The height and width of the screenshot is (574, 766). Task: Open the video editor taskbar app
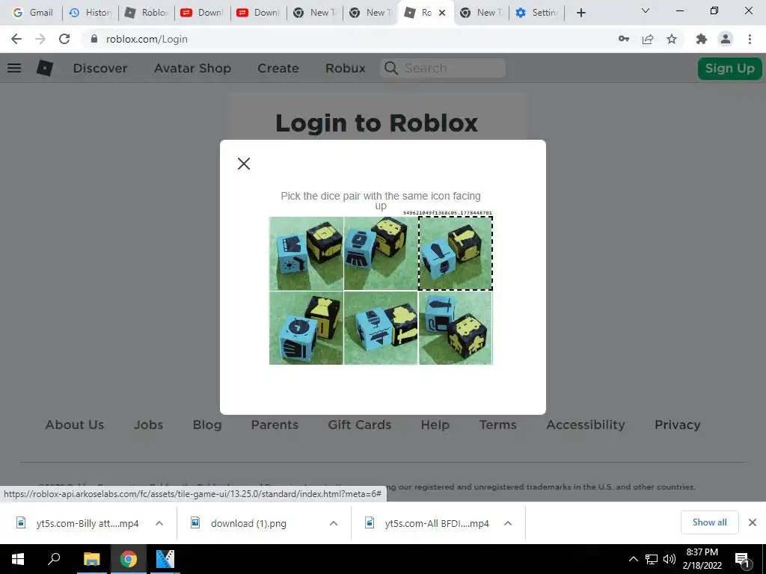pyautogui.click(x=165, y=559)
